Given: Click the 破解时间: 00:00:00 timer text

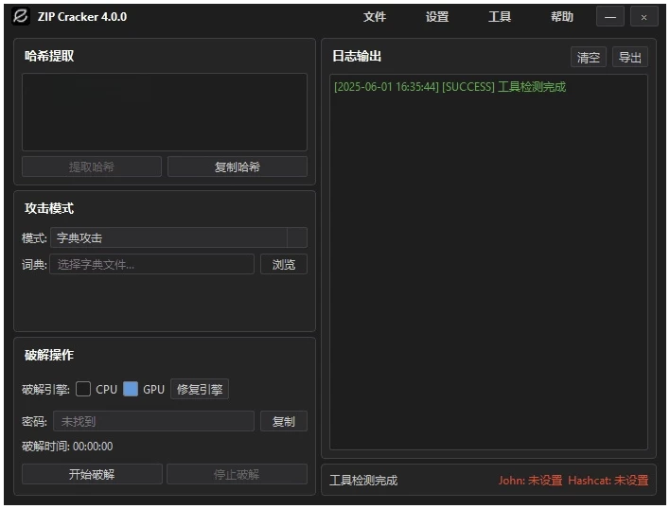Looking at the screenshot, I should (67, 447).
